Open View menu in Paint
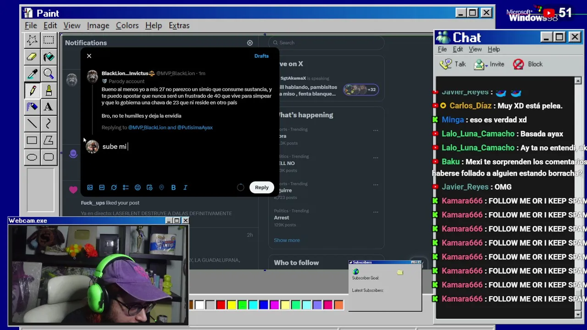 (x=72, y=26)
